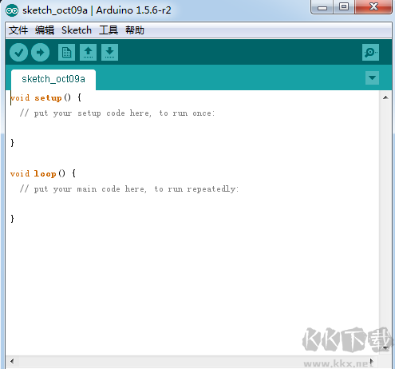Viewport: 395px width, 369px height.
Task: Place cursor on the 'void setup() {' line
Action: pos(45,98)
